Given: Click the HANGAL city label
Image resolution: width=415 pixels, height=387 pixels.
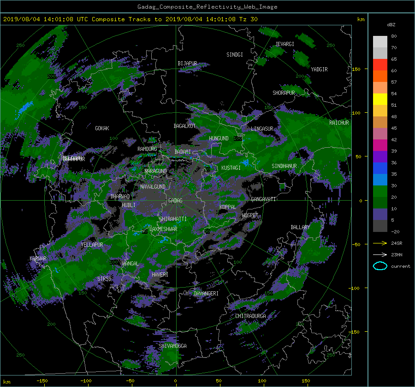Looking at the screenshot, I should [130, 264].
